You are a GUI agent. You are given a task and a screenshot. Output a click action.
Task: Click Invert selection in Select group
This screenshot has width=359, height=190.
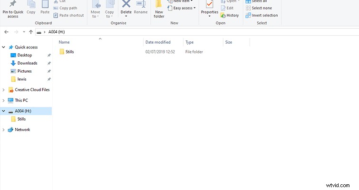coord(261,15)
